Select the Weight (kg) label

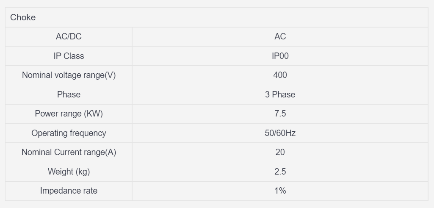[x=69, y=172]
